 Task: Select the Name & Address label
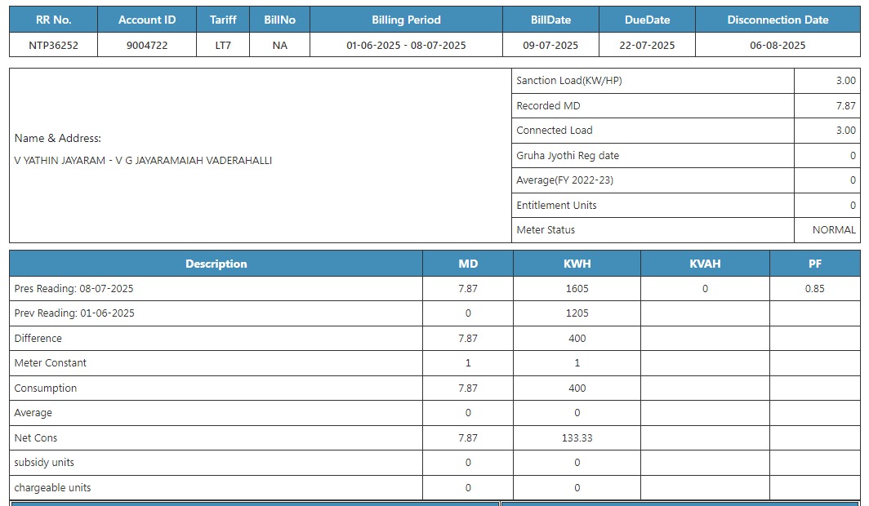(58, 139)
